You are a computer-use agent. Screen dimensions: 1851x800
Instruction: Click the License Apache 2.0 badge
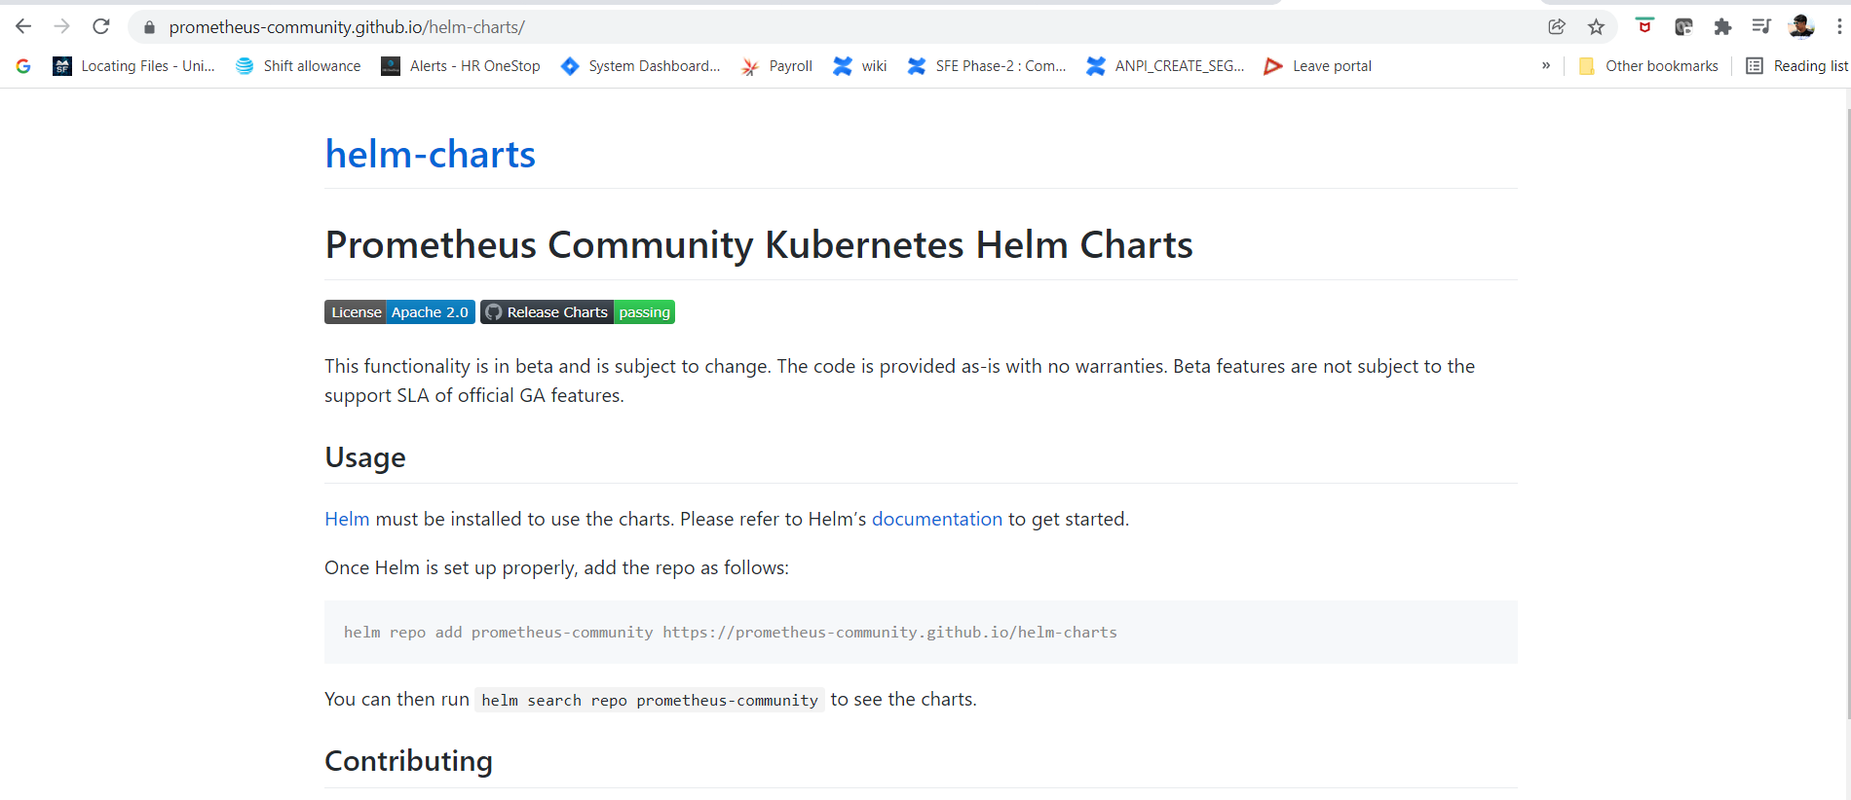(399, 311)
